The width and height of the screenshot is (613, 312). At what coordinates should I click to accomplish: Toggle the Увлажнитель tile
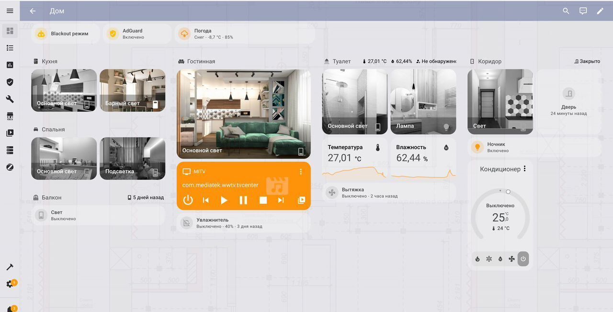pyautogui.click(x=244, y=223)
